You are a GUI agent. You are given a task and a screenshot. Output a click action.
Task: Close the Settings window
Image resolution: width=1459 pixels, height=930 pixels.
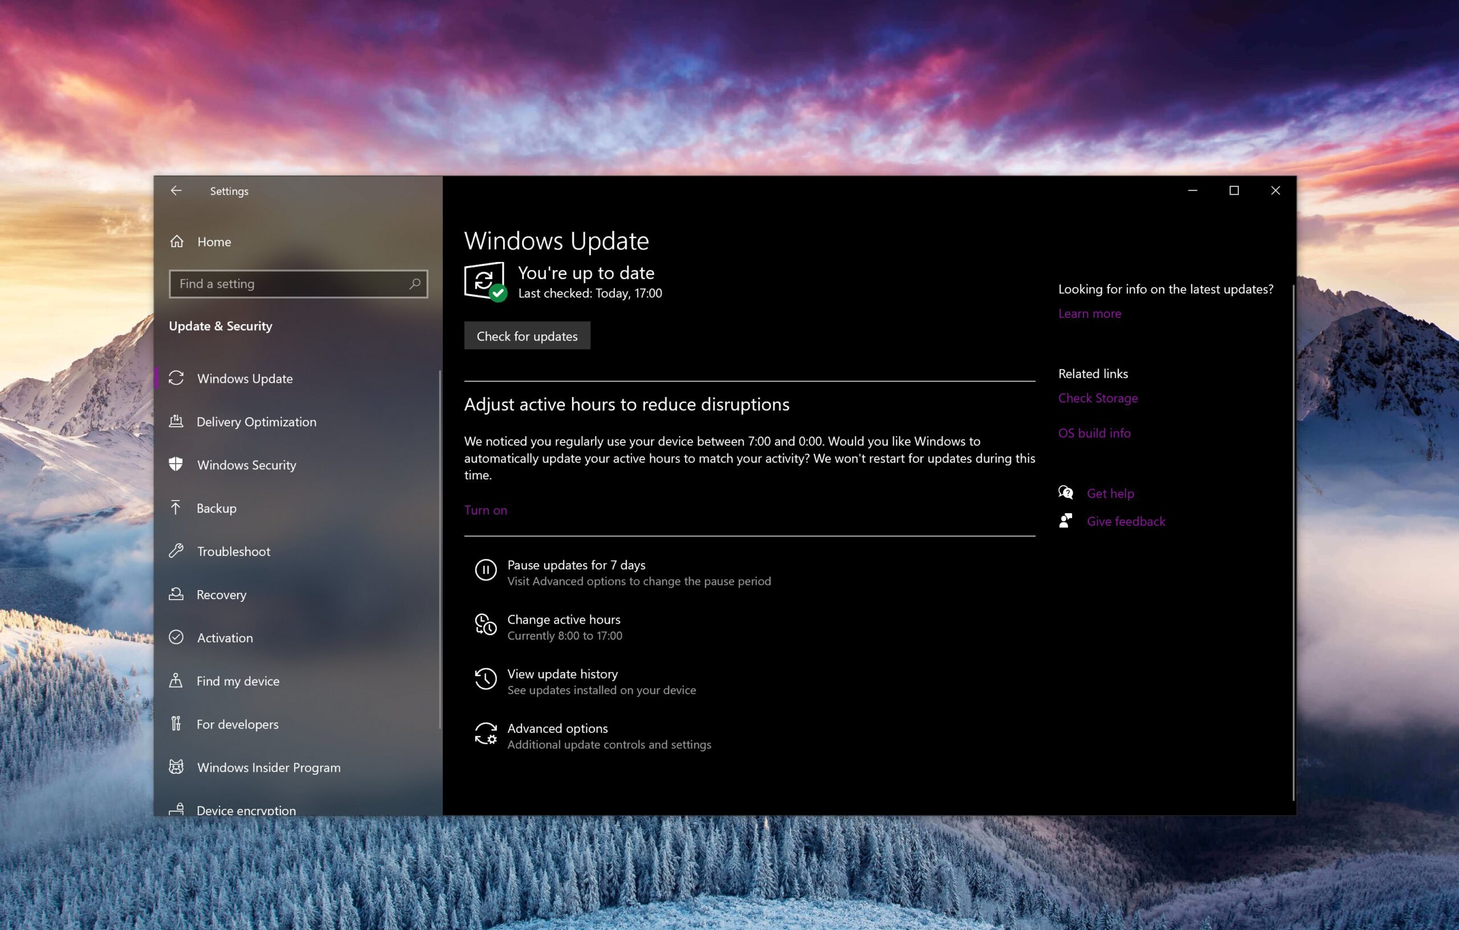pos(1275,191)
